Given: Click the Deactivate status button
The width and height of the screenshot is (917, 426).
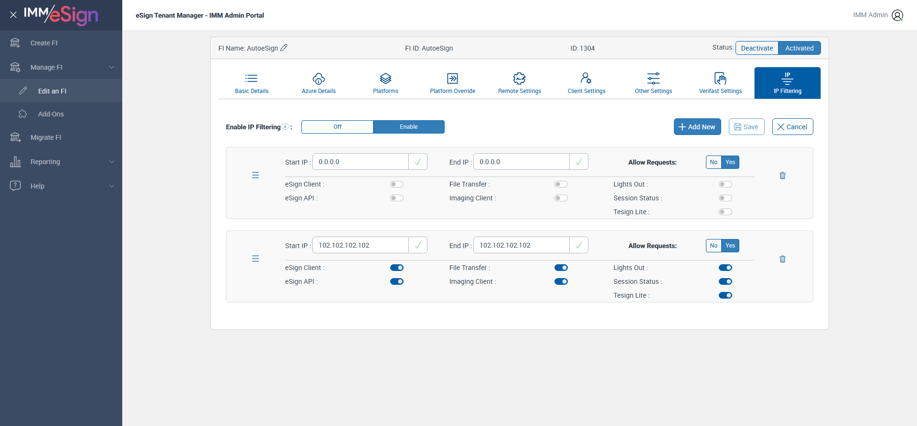Looking at the screenshot, I should pos(757,48).
